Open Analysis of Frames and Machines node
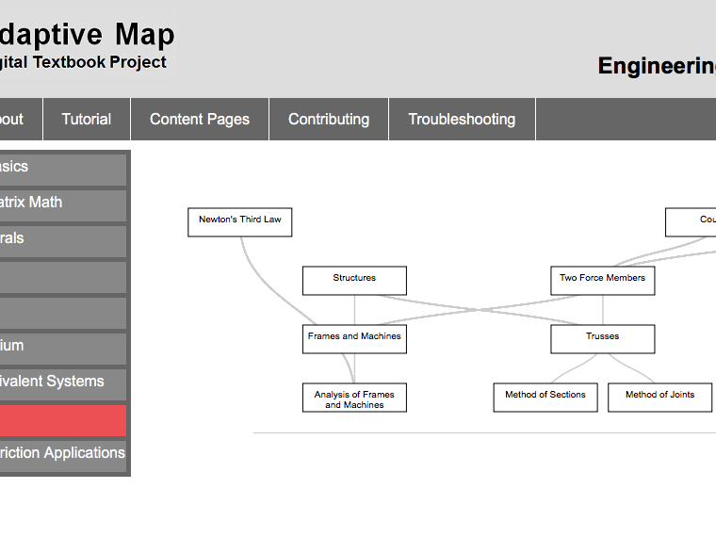 pyautogui.click(x=354, y=398)
